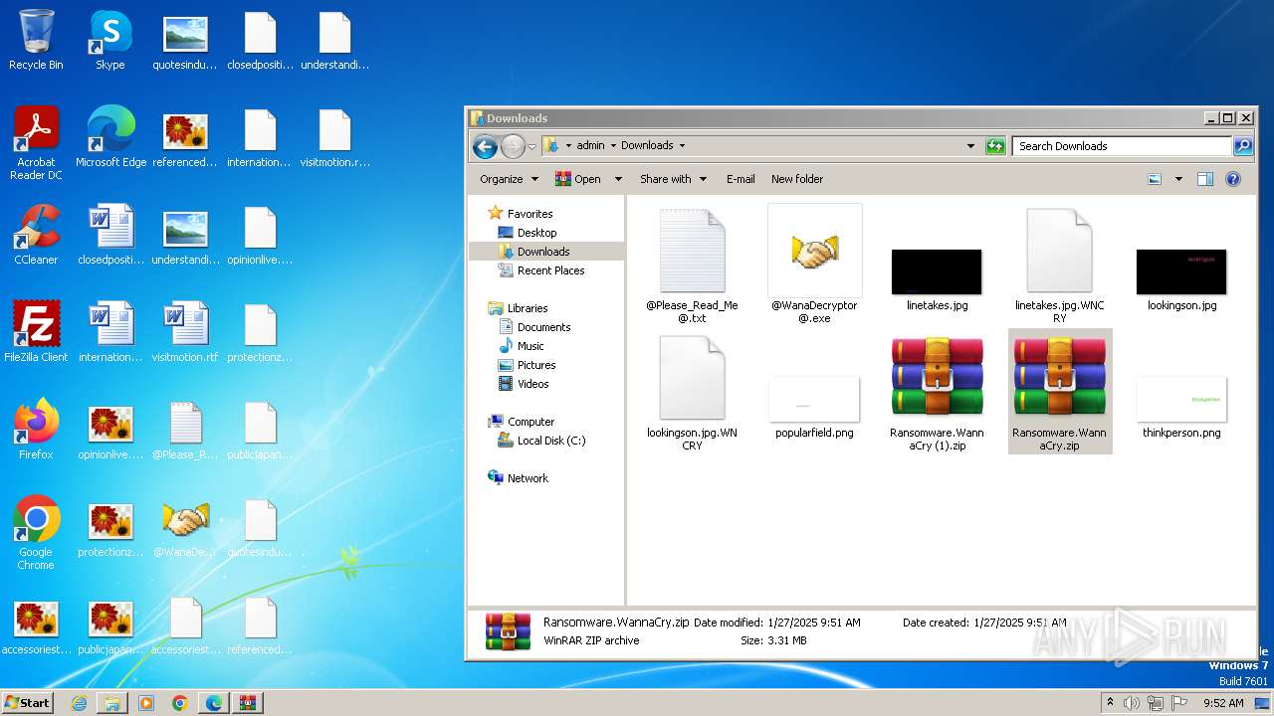1274x716 pixels.
Task: Click the Windows Explorer taskbar icon
Action: (112, 703)
